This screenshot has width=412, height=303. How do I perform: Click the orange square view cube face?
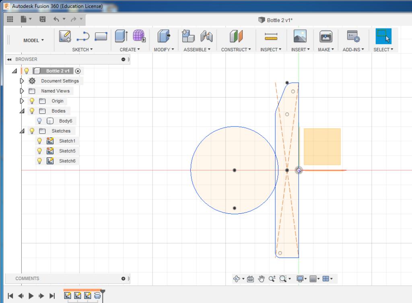322,147
